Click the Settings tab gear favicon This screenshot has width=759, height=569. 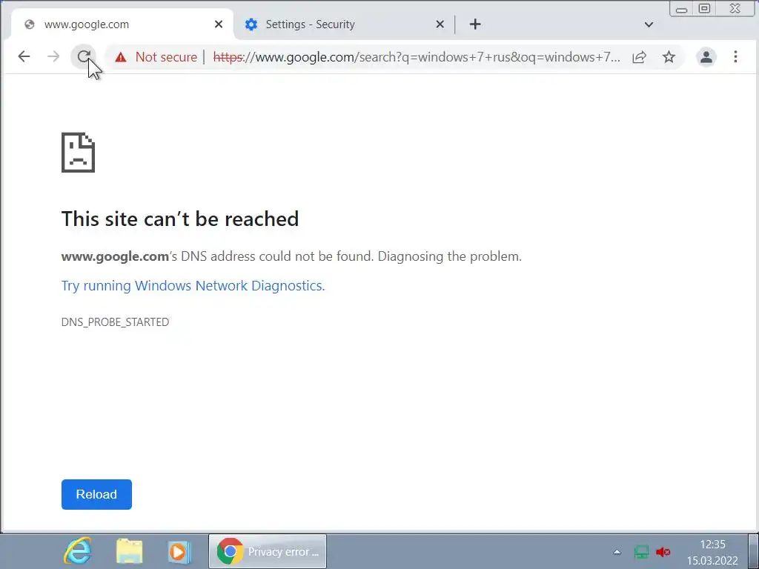coord(251,24)
